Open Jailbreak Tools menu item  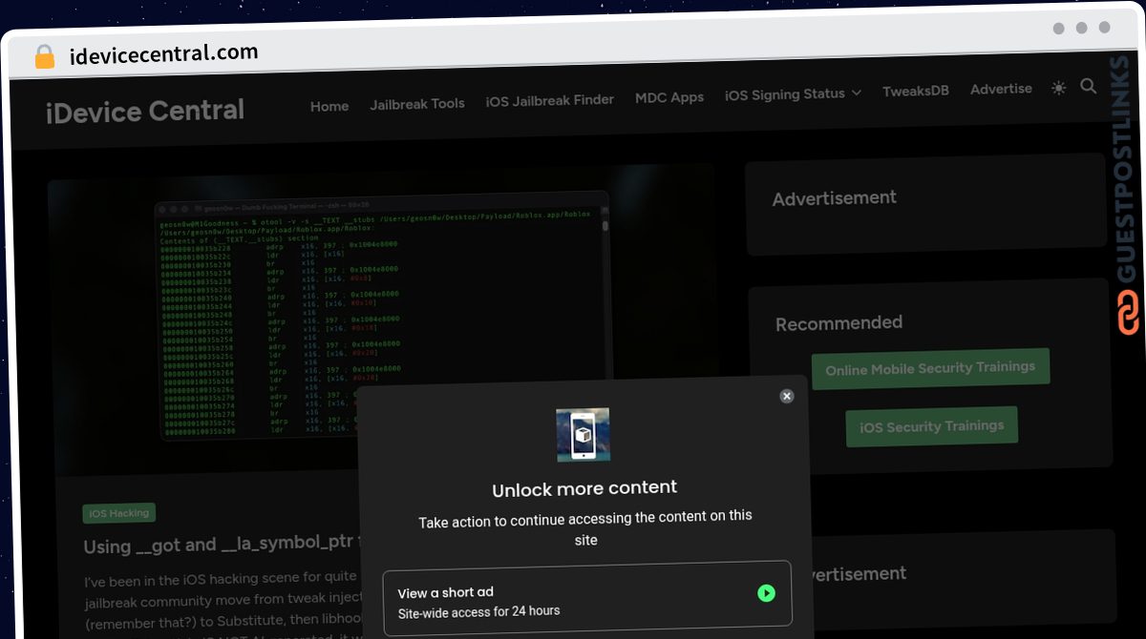click(x=417, y=103)
